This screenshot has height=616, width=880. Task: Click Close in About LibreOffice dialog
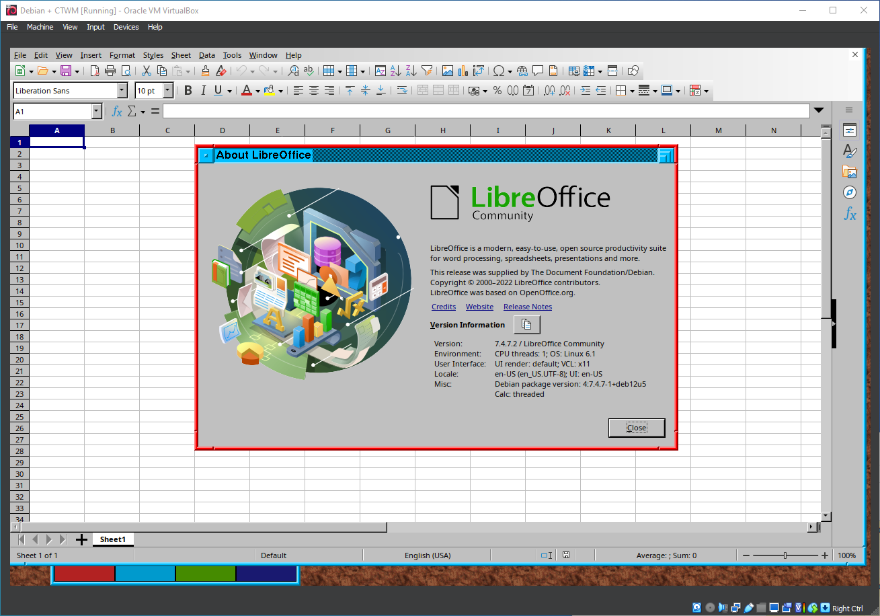[x=636, y=428]
